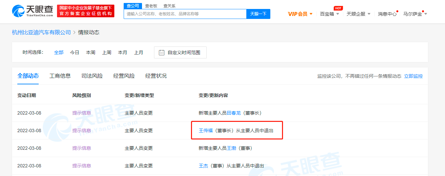Click 主要人员变更 in the 王传福 row
The image size is (445, 176).
[x=139, y=131]
